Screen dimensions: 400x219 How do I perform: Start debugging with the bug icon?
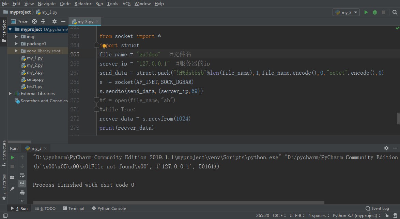pos(375,12)
